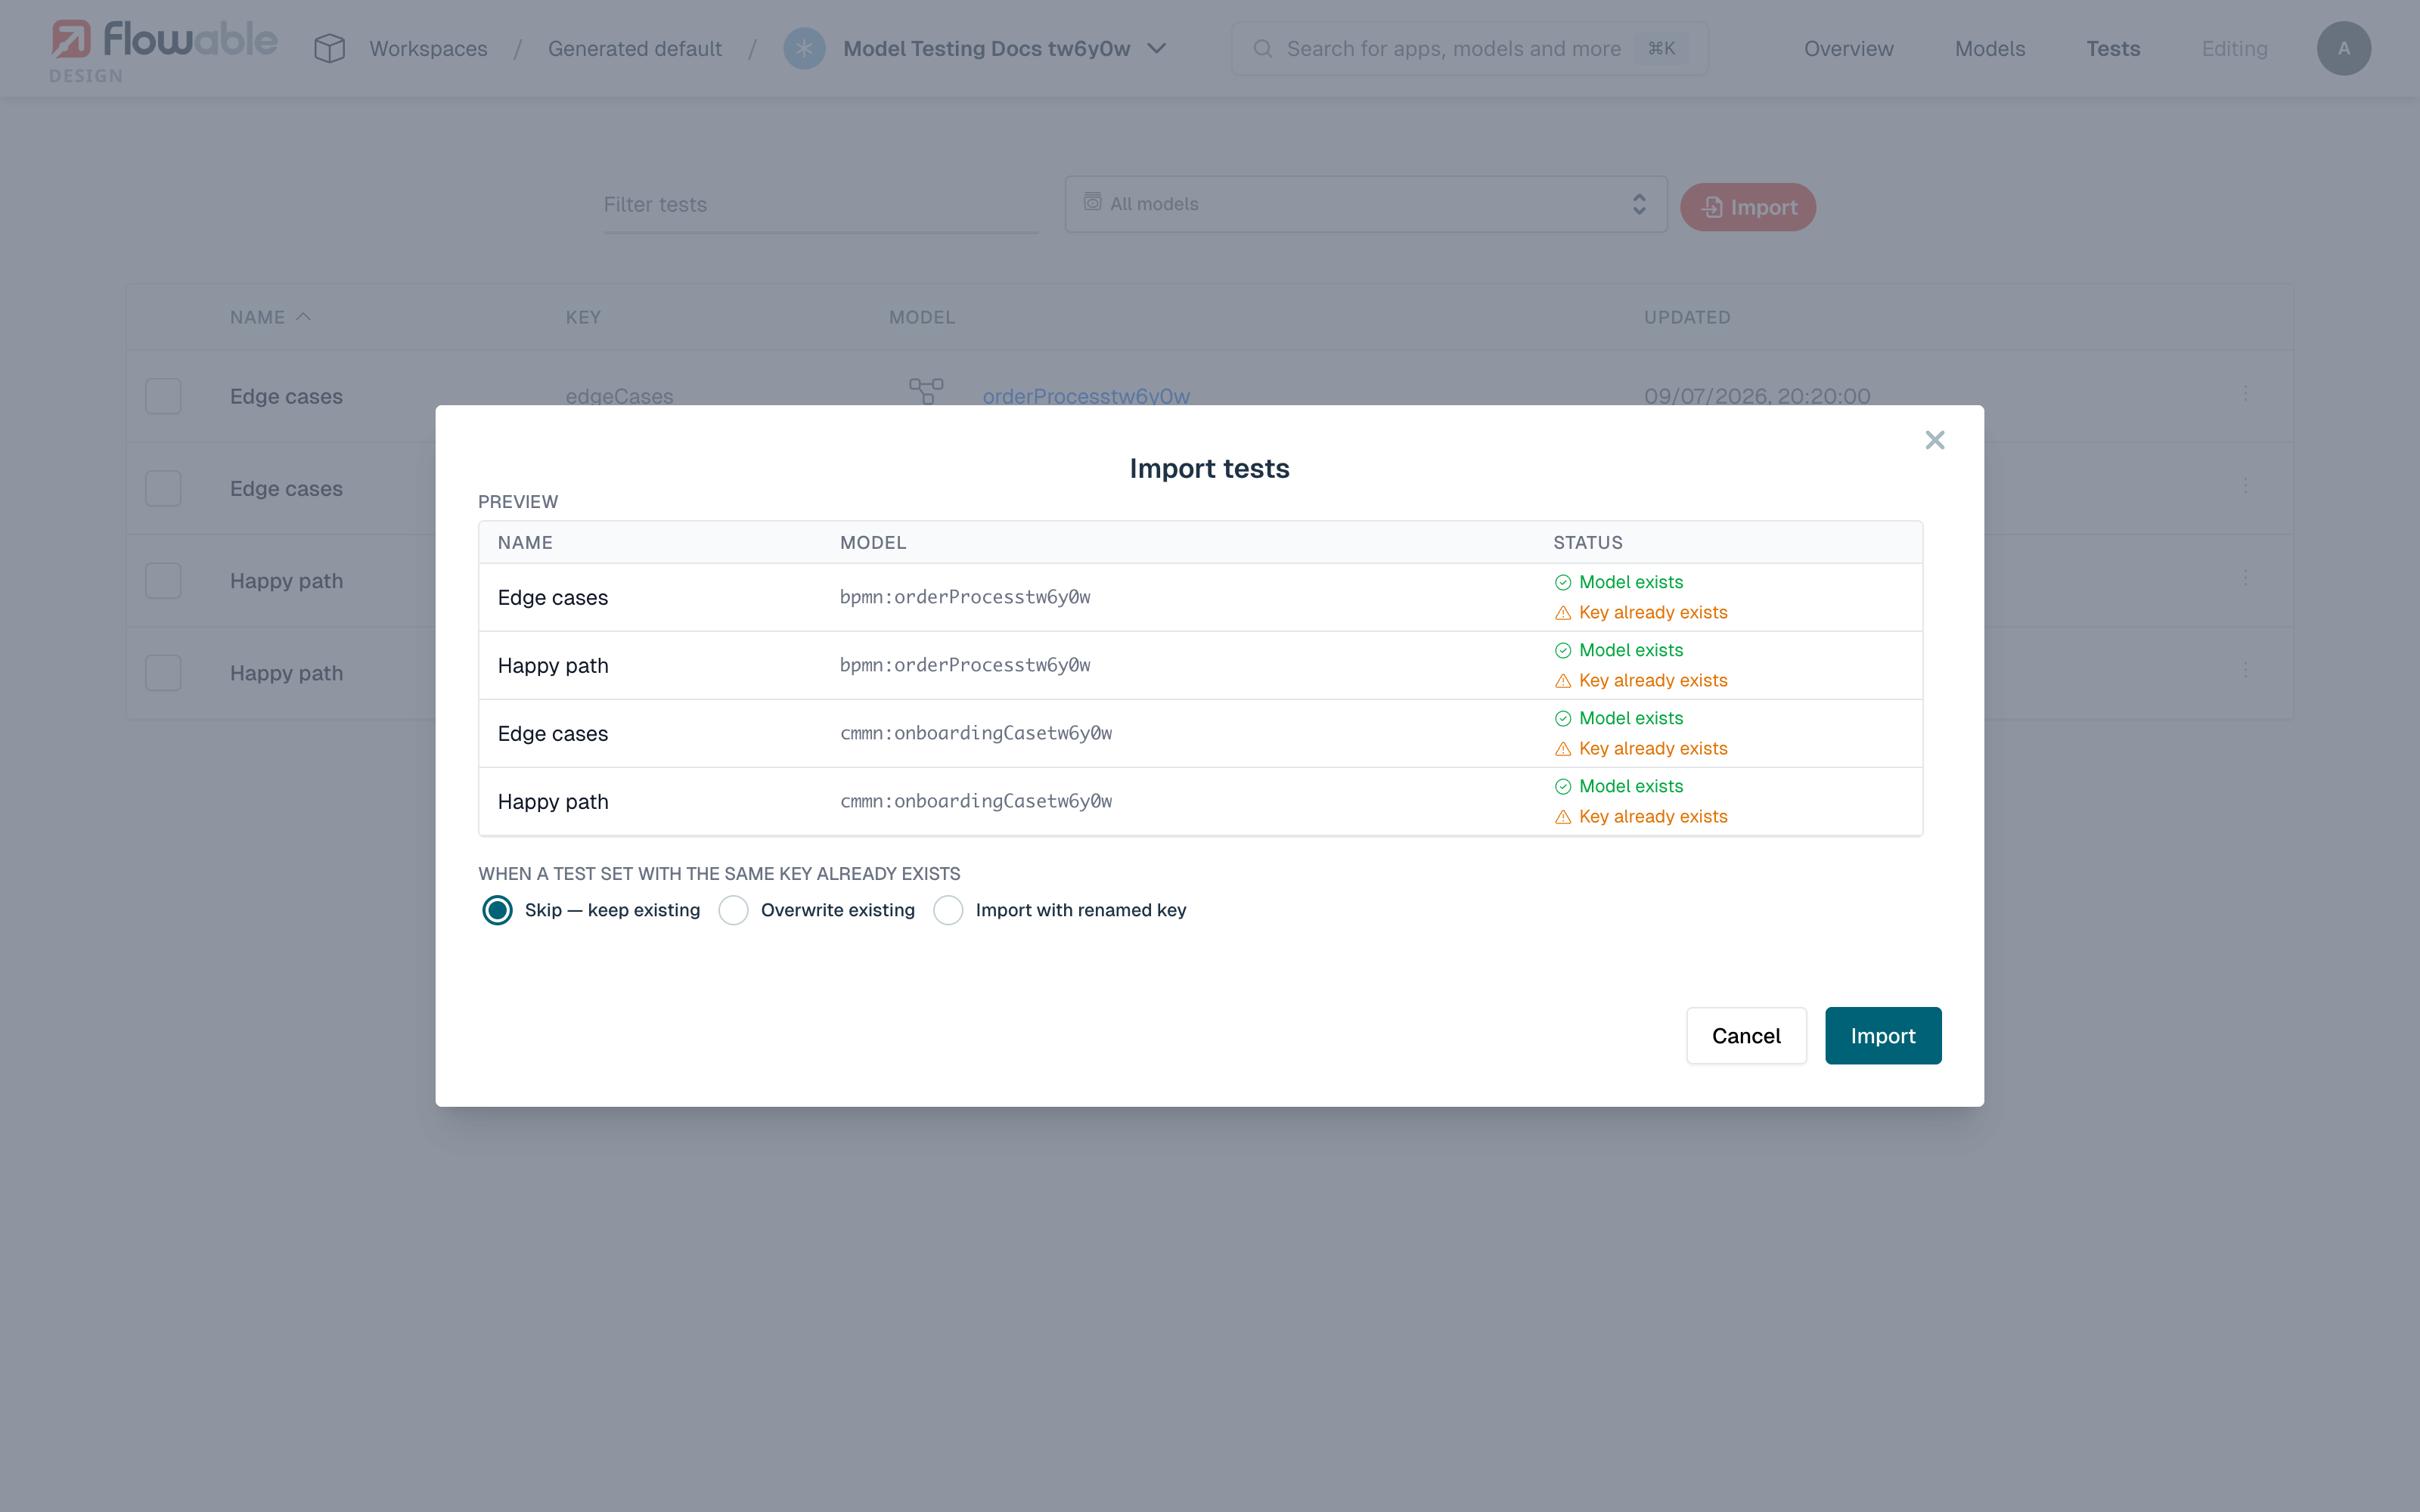Open first Happy path row actions menu

click(2245, 578)
